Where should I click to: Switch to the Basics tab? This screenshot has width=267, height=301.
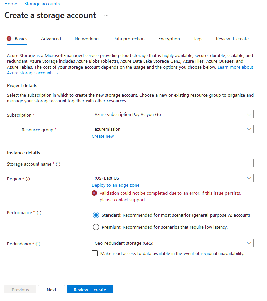click(x=21, y=39)
